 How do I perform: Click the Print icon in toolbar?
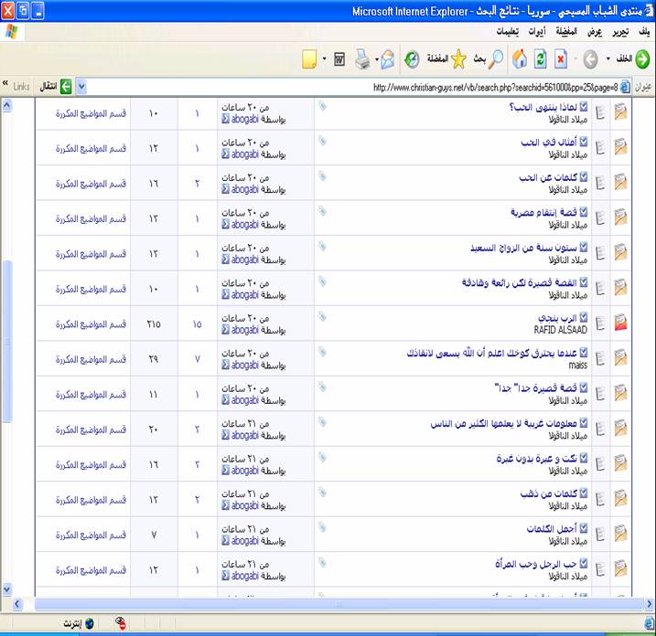[x=361, y=59]
